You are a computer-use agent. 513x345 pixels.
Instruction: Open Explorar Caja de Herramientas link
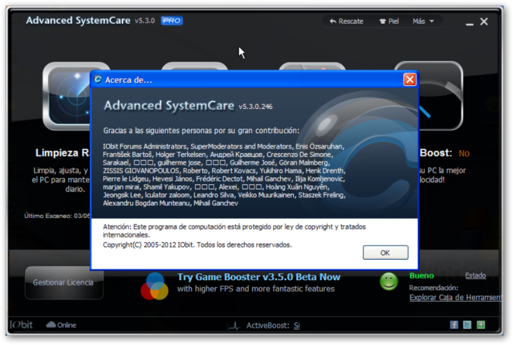pyautogui.click(x=455, y=297)
